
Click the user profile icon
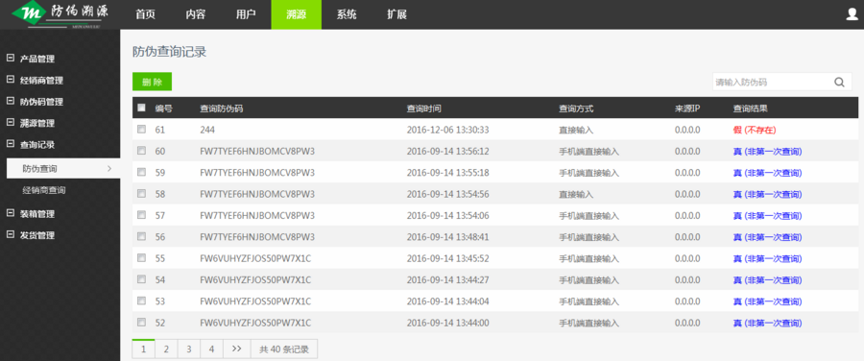click(x=852, y=14)
